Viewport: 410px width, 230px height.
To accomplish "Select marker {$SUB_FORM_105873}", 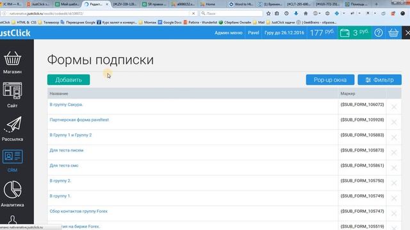I will click(362, 150).
